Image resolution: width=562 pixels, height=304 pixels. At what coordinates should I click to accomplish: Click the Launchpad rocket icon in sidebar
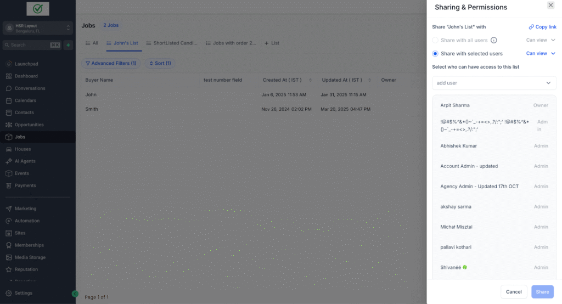[x=9, y=64]
